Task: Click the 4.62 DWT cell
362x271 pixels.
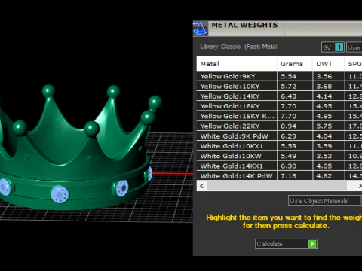Action: (329, 175)
